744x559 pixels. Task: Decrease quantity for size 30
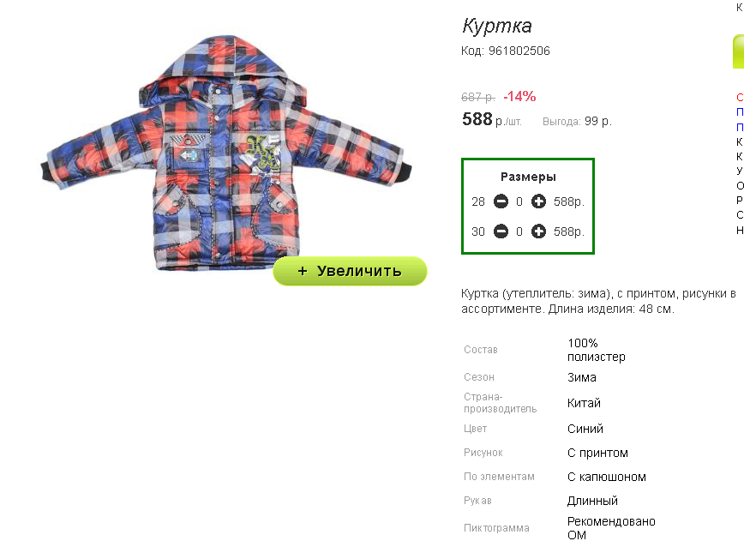click(x=501, y=231)
